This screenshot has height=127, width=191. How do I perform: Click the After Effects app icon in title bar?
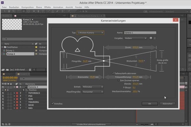coord(2,2)
